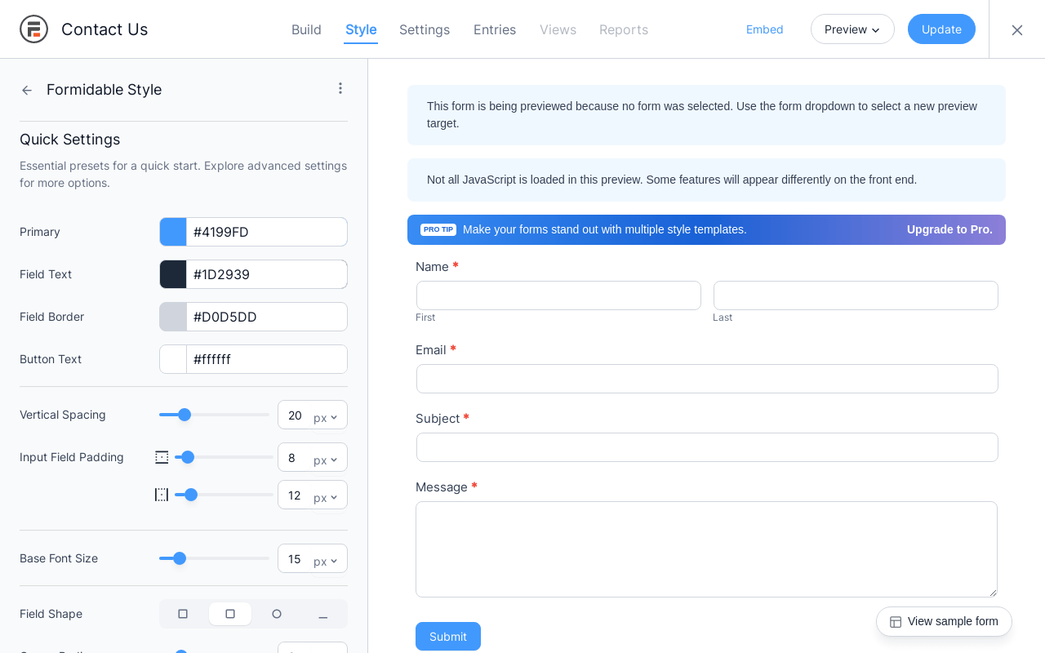Close the form editor with X icon

pos(1017,30)
